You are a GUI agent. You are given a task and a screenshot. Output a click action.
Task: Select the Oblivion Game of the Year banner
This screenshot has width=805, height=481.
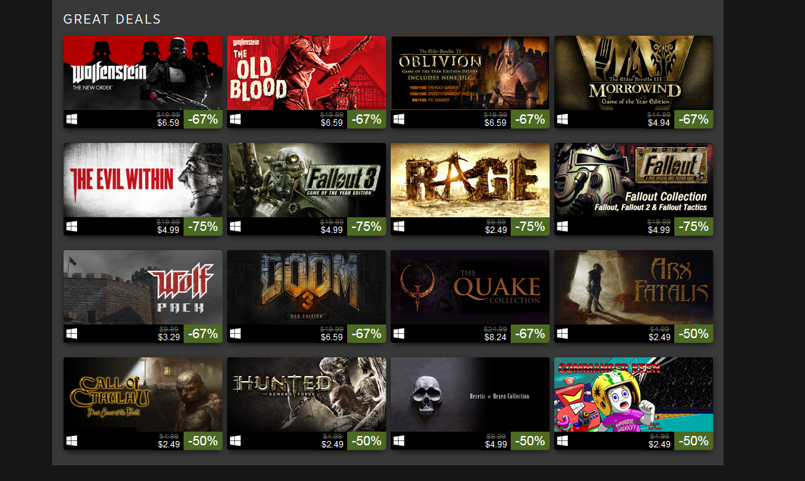point(470,73)
